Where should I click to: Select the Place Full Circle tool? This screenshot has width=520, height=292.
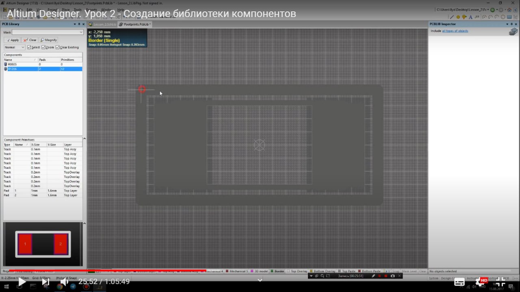pyautogui.click(x=503, y=17)
